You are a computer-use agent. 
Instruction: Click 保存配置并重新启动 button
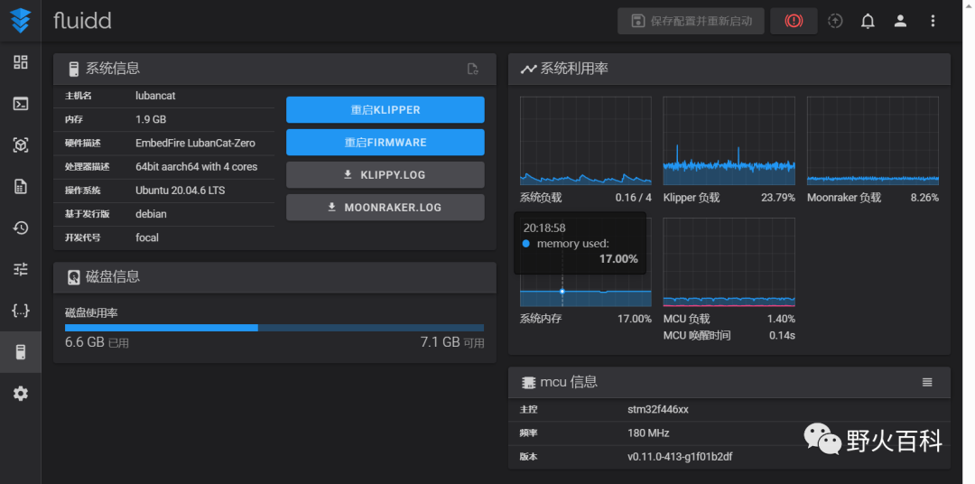click(x=691, y=21)
